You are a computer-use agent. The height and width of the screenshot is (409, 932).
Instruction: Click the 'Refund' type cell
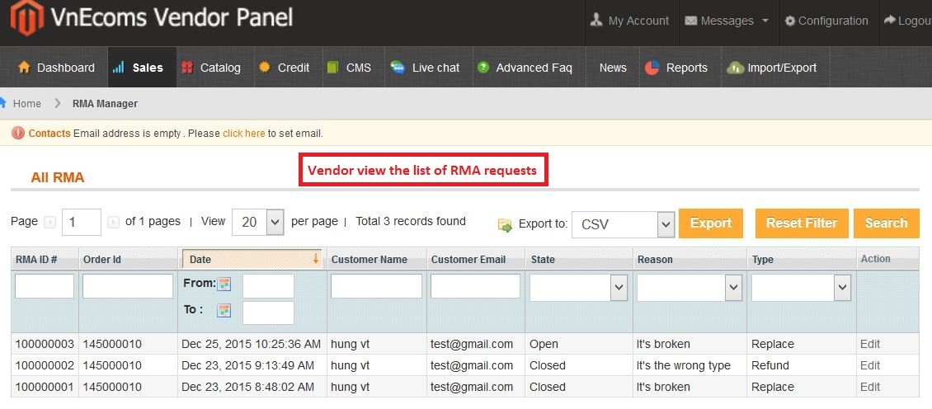point(770,365)
